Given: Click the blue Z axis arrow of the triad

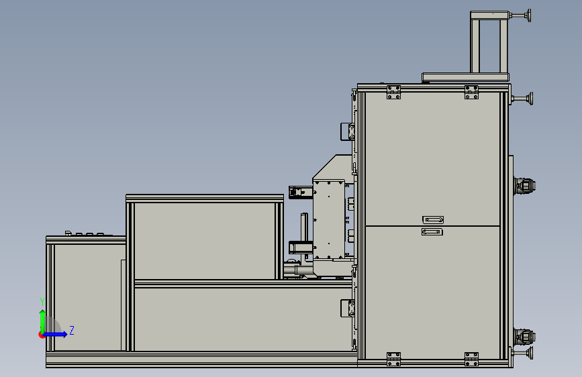Looking at the screenshot, I should click(x=56, y=334).
